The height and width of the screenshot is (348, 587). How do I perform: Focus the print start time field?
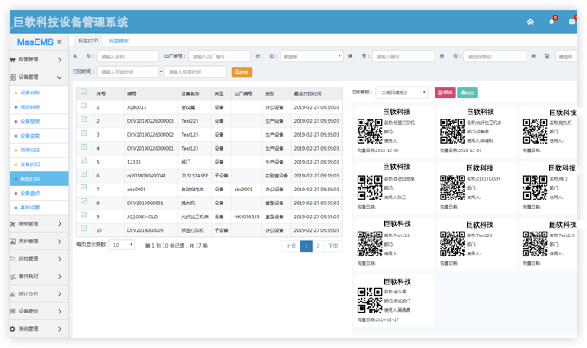coord(128,72)
